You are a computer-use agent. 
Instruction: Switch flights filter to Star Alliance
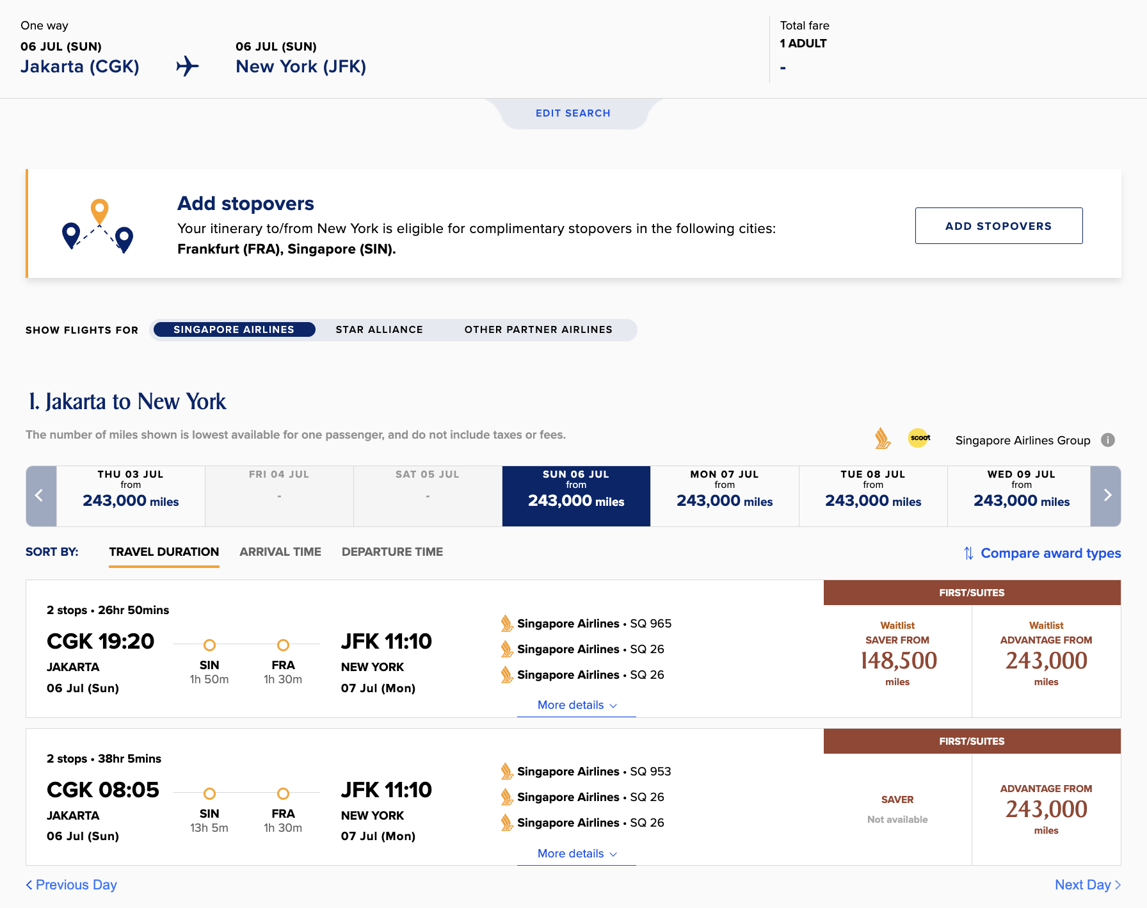click(x=379, y=330)
